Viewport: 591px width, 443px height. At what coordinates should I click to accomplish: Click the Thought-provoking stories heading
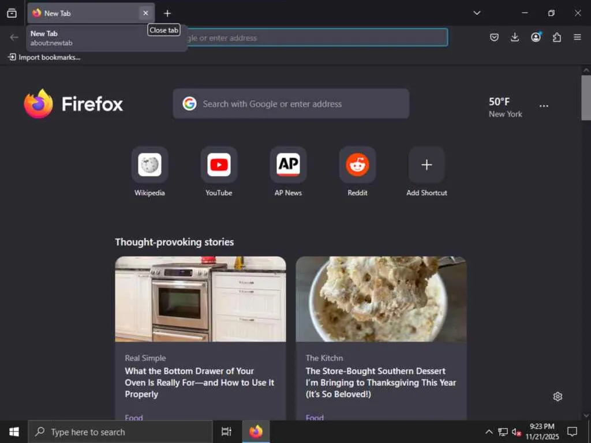(174, 242)
